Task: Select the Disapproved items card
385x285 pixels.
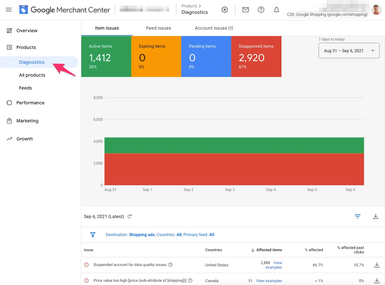Action: point(256,56)
